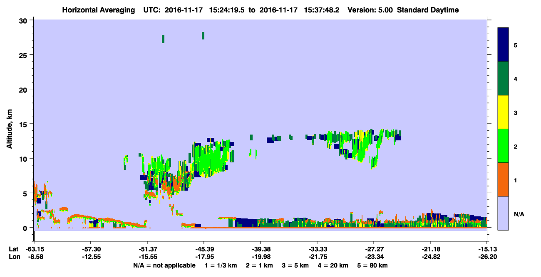Screen dimensions: 541x277
Task: Click the '4 = 20 km' legend entry
Action: (x=334, y=265)
